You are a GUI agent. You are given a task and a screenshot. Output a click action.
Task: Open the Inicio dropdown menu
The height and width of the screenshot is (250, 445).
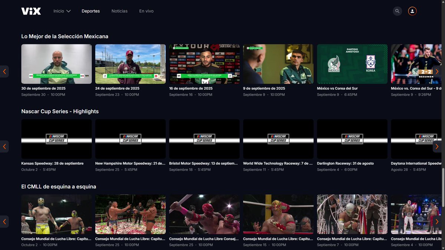59,11
